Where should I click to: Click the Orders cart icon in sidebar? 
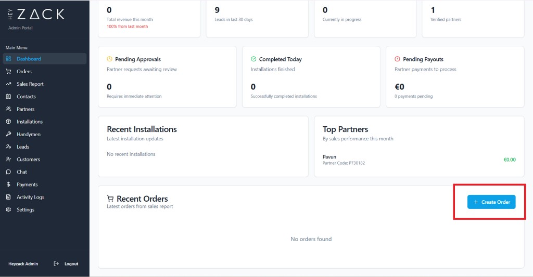pos(8,71)
